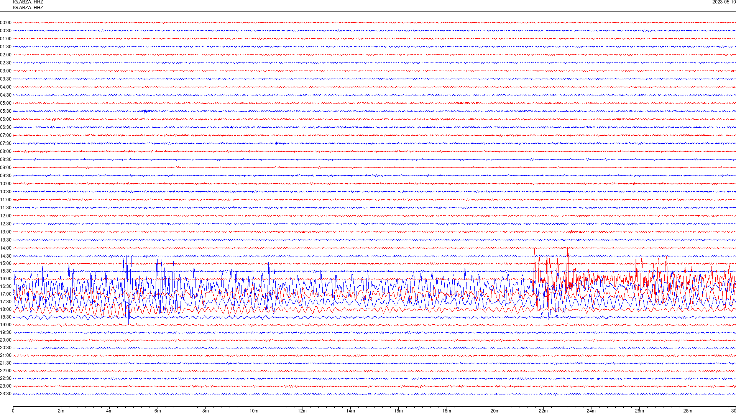This screenshot has height=414, width=736.
Task: Click the 09:00 time row label
Action: [6, 168]
